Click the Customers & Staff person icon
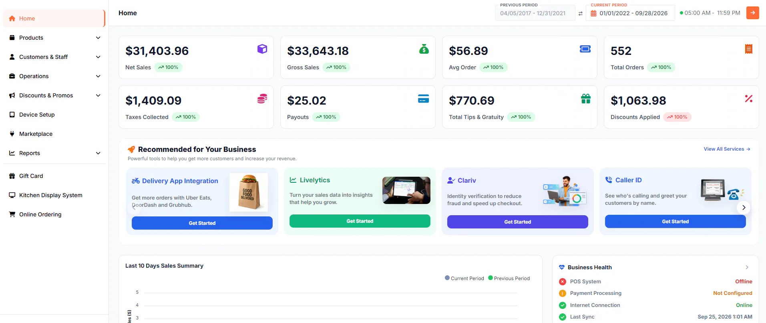 pyautogui.click(x=12, y=57)
